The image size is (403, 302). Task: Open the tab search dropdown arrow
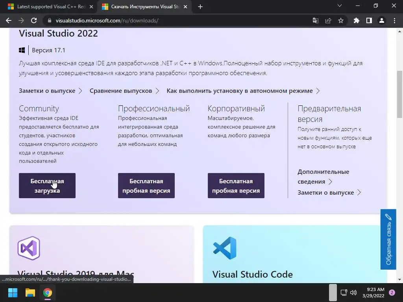click(340, 6)
